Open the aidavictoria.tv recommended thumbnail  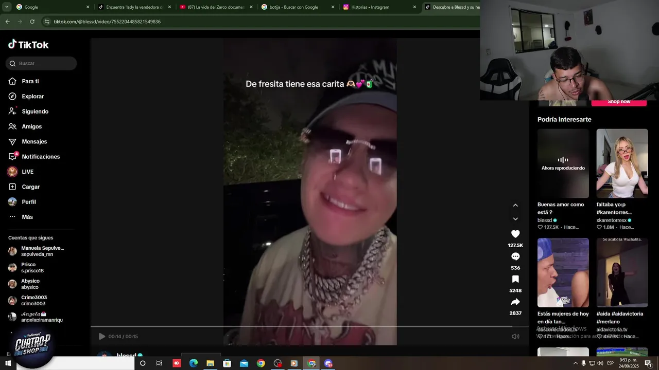tap(622, 272)
